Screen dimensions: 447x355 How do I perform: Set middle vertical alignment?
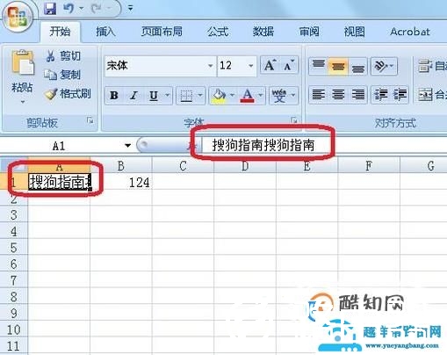coord(338,66)
